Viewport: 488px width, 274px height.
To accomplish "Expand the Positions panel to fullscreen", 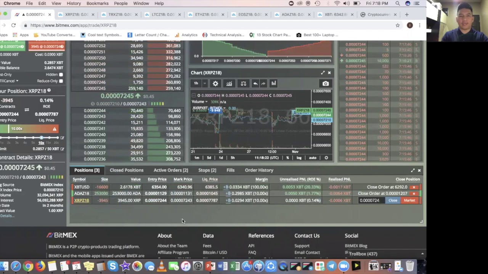I will click(x=413, y=170).
